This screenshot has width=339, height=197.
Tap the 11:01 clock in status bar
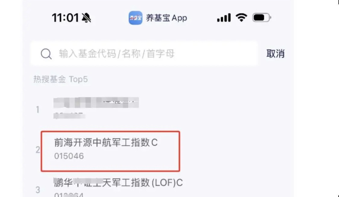[x=65, y=18]
